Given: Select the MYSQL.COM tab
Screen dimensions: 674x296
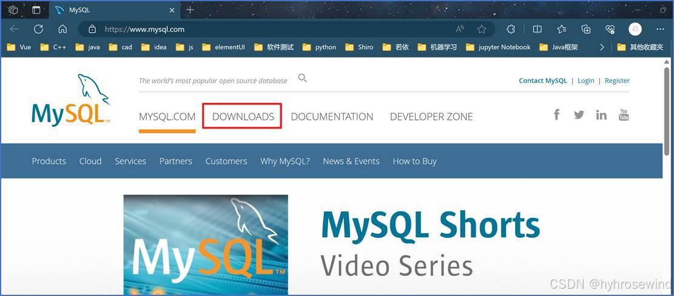Looking at the screenshot, I should coord(167,117).
